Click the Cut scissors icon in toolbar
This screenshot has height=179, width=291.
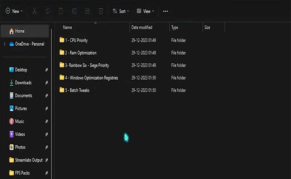(x=35, y=11)
